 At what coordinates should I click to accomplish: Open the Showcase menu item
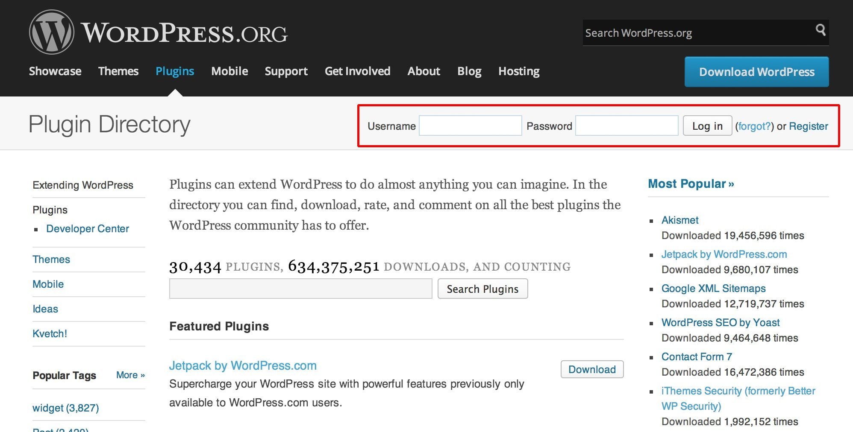55,71
